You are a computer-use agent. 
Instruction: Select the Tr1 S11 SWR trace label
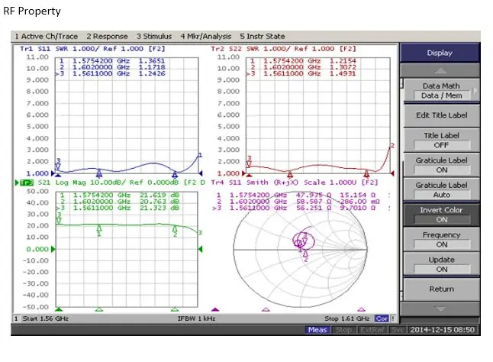(92, 49)
